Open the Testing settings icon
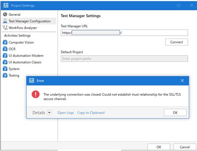This screenshot has width=197, height=151. pos(5,75)
